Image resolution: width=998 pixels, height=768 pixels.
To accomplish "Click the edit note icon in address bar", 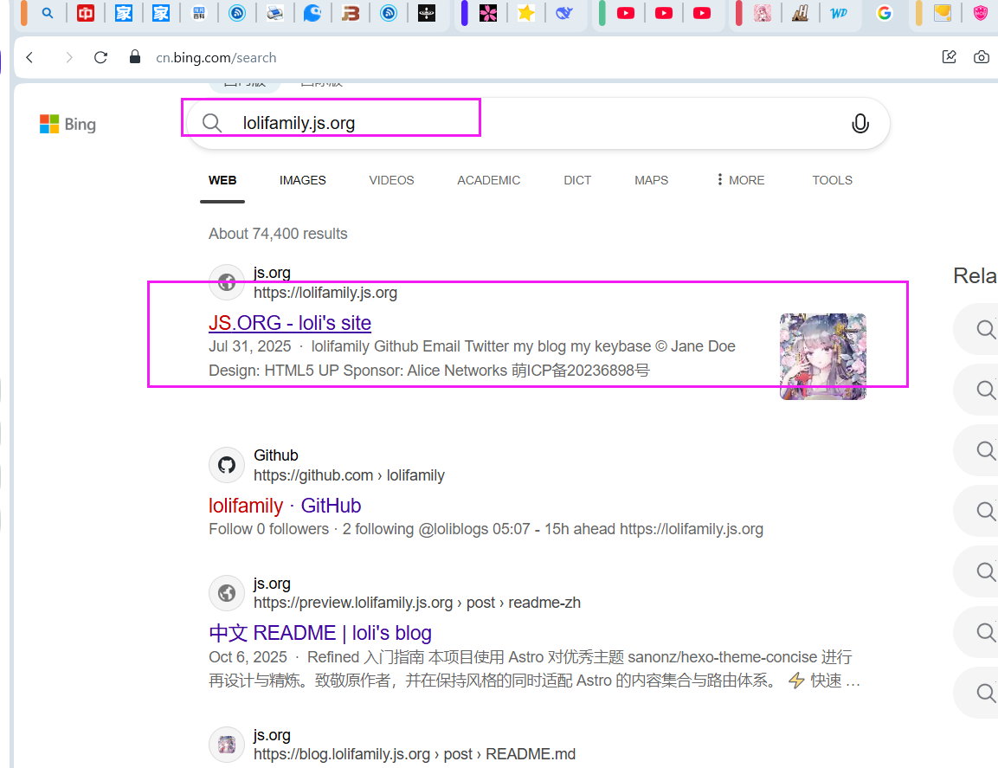I will [x=949, y=57].
